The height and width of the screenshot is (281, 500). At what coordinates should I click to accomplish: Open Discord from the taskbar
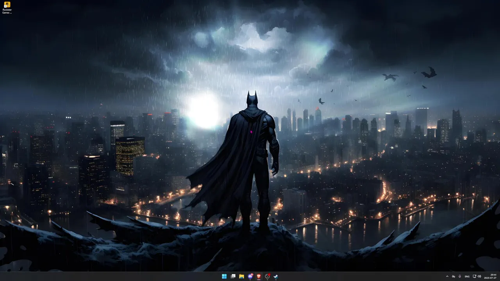[x=250, y=276]
